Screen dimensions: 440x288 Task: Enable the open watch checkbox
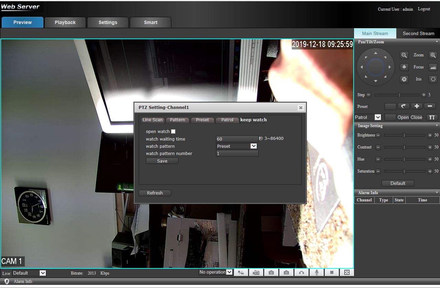173,132
